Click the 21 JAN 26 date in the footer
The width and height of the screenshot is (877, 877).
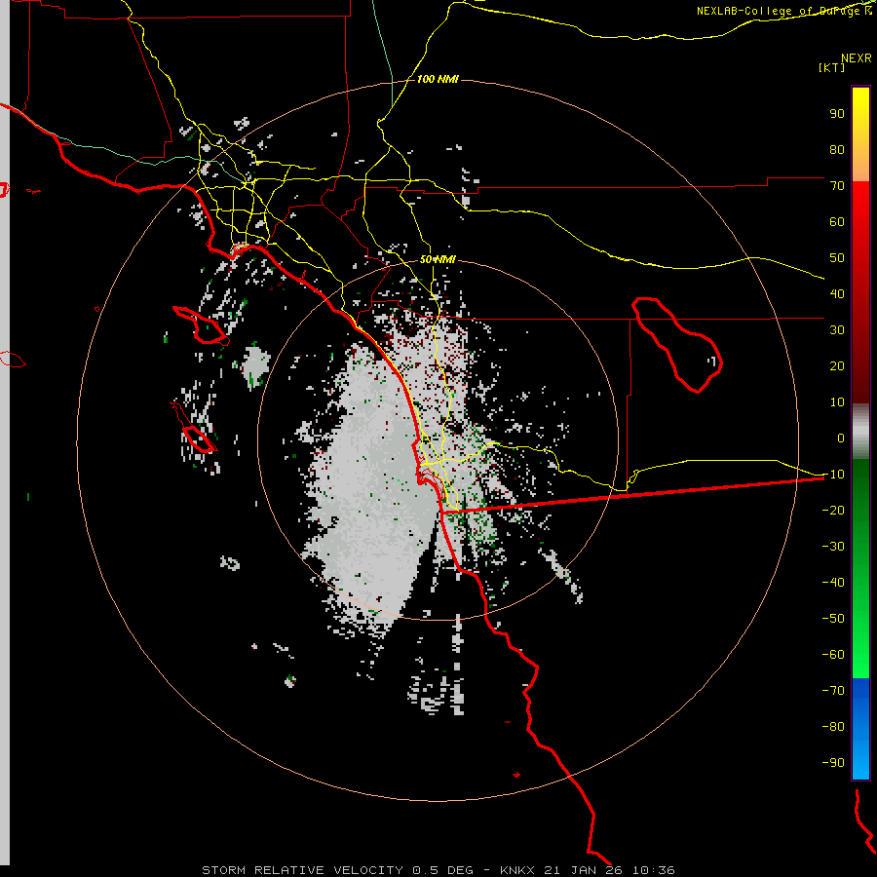[x=583, y=870]
